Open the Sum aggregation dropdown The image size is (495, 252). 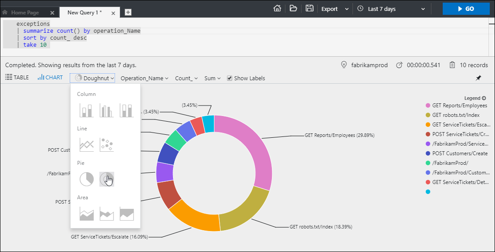pos(212,78)
